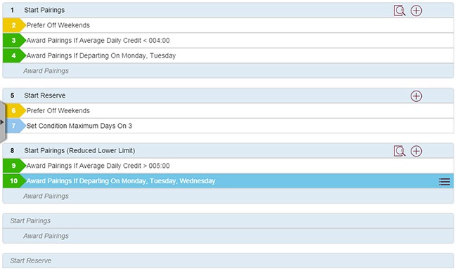Expand the side panel with the left arrow handle
The width and height of the screenshot is (457, 271).
(x=2, y=122)
